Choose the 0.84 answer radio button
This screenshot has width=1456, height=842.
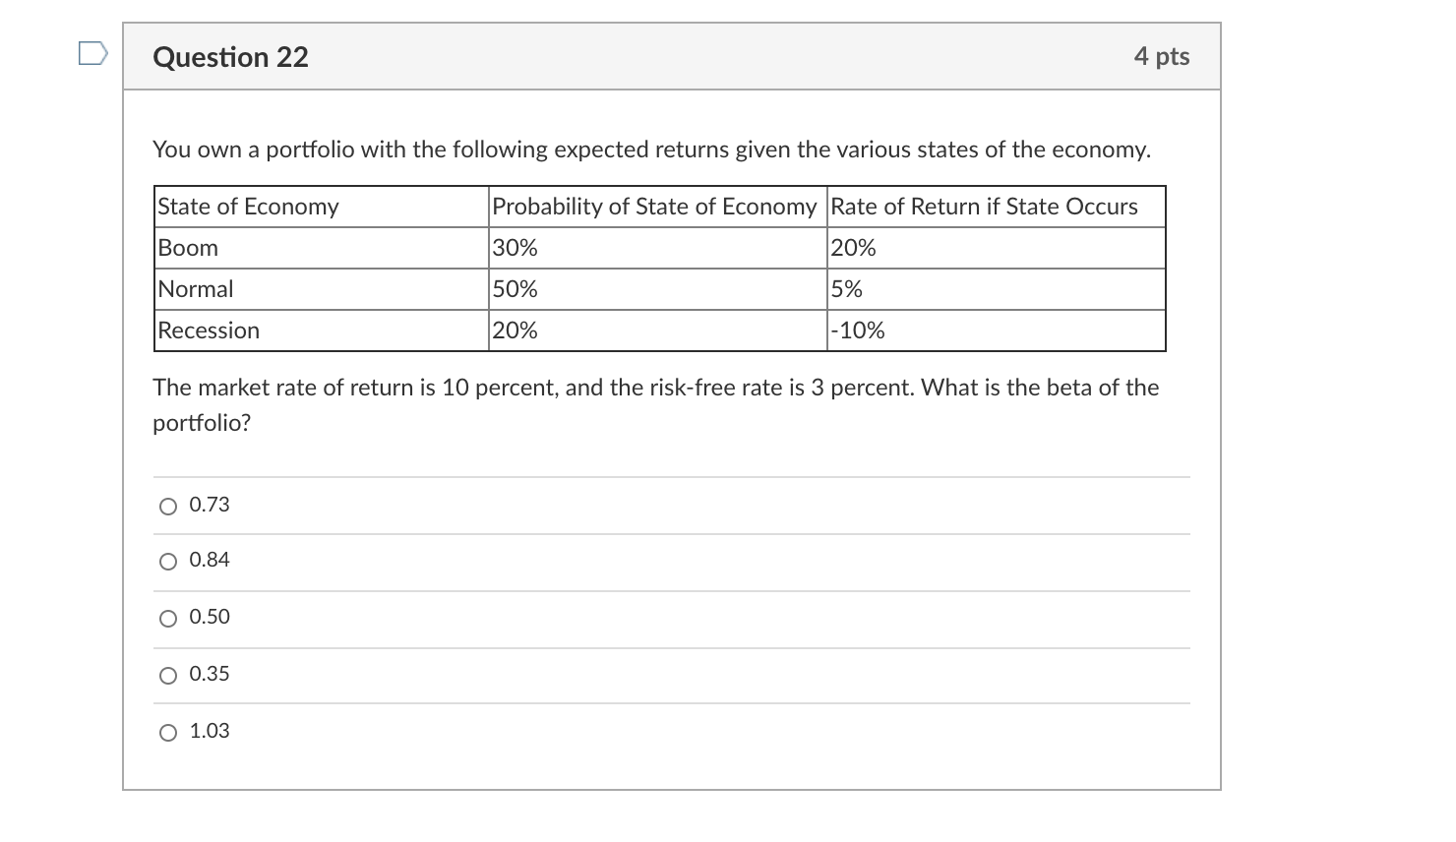[168, 562]
